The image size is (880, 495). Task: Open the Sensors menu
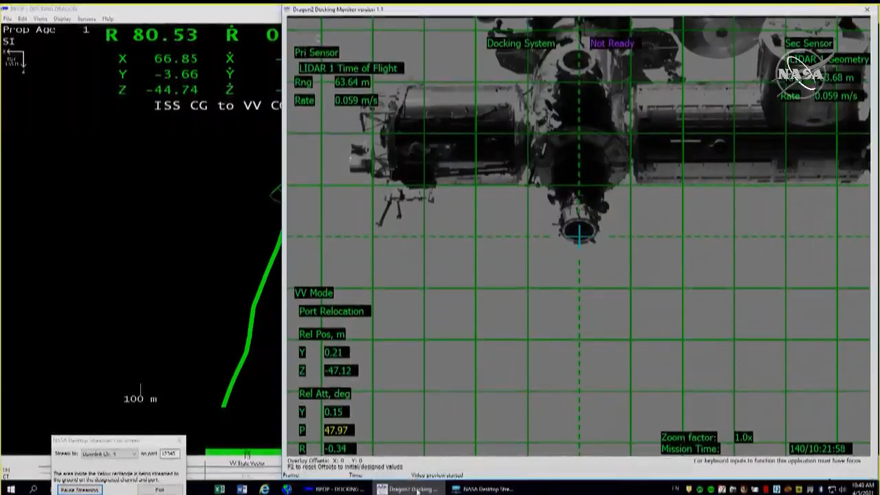(87, 19)
